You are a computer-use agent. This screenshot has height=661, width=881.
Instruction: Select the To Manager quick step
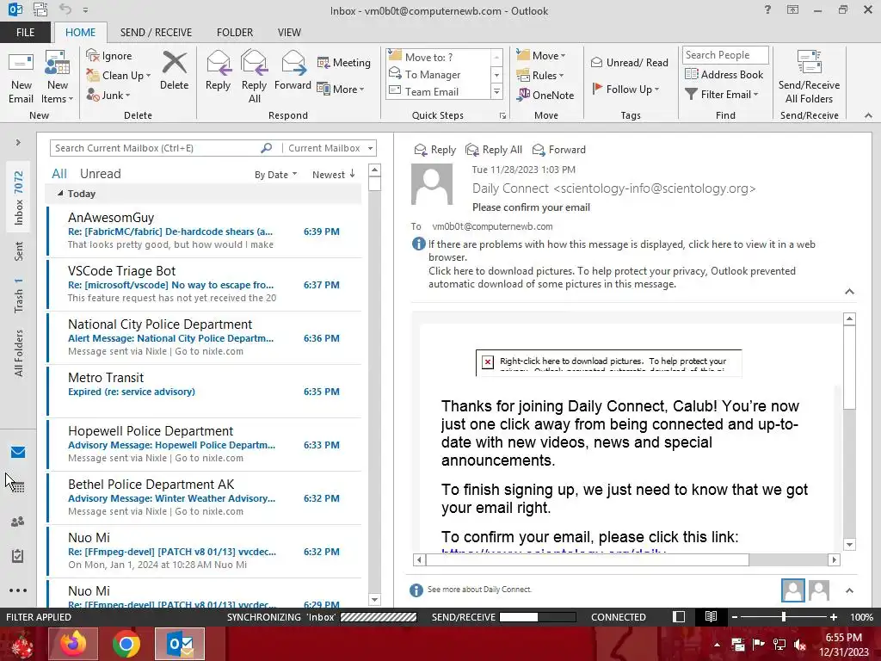click(439, 74)
